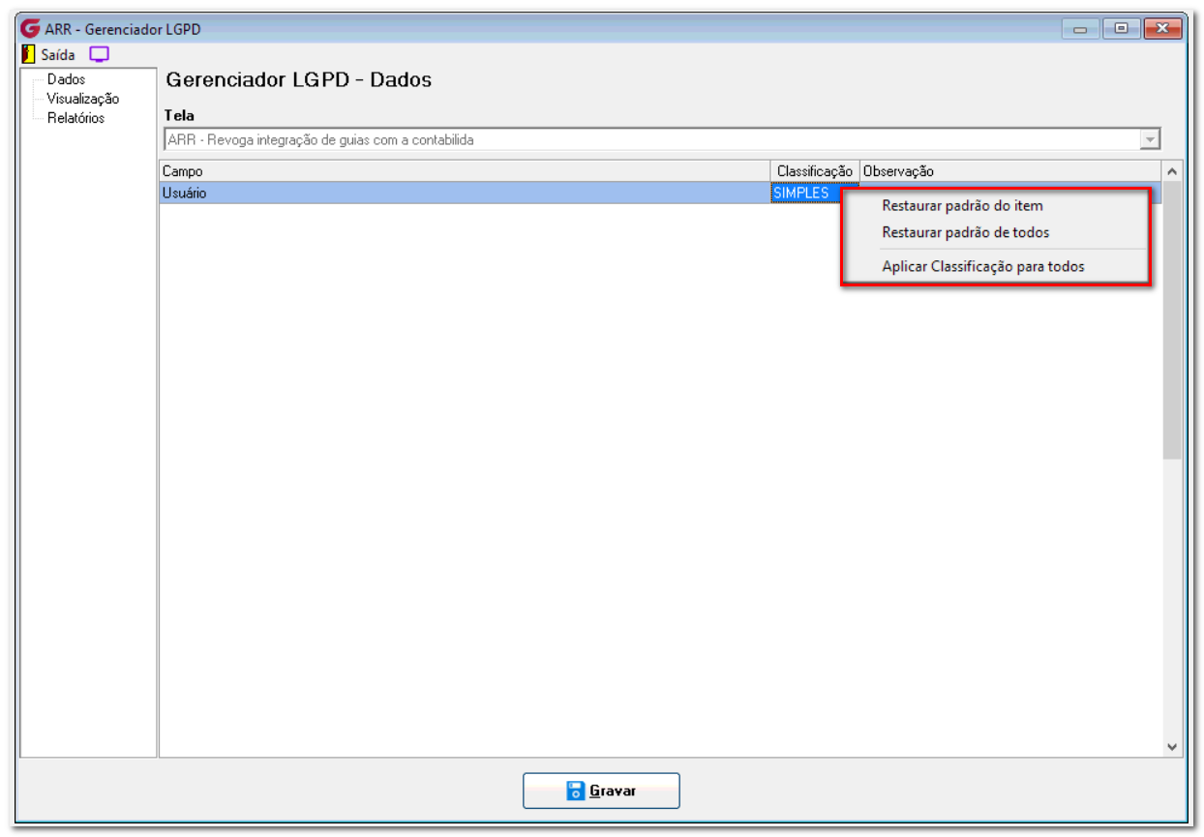Open the Visualização tree item
Viewport: 1204px width, 837px height.
click(83, 99)
